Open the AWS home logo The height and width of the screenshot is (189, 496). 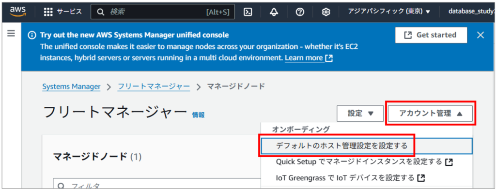pos(18,12)
